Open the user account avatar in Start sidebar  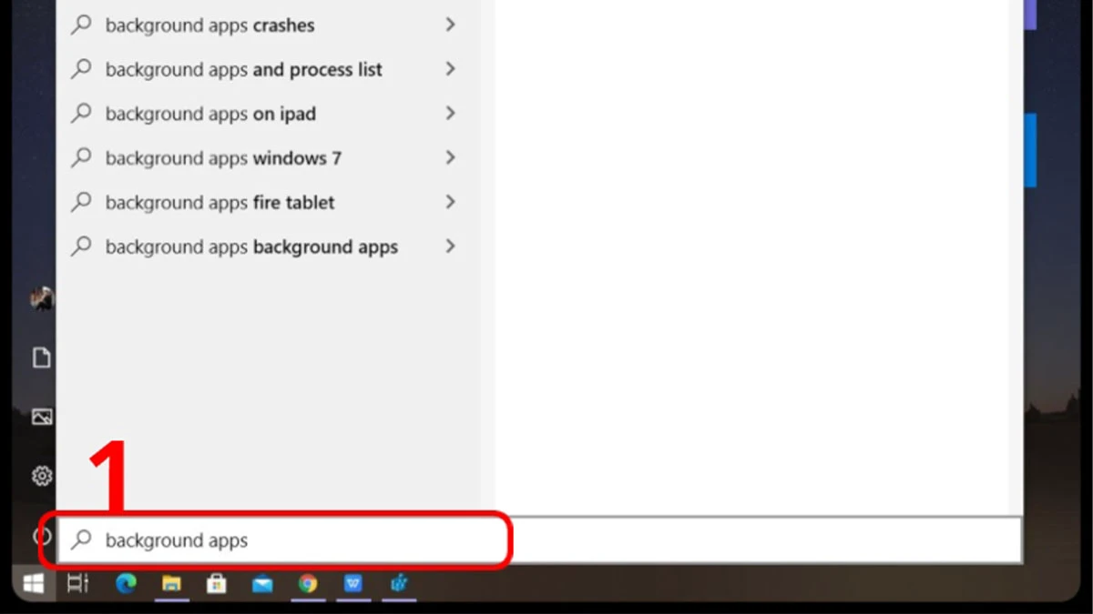42,298
